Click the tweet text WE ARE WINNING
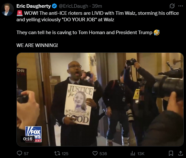The height and width of the screenshot is (158, 186). coord(37,45)
